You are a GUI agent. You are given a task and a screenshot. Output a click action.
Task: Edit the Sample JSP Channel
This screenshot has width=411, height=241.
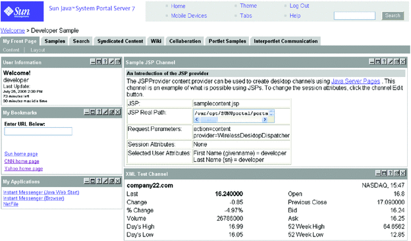coord(391,62)
